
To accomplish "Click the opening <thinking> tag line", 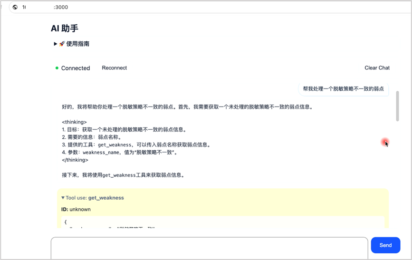I will click(x=74, y=122).
